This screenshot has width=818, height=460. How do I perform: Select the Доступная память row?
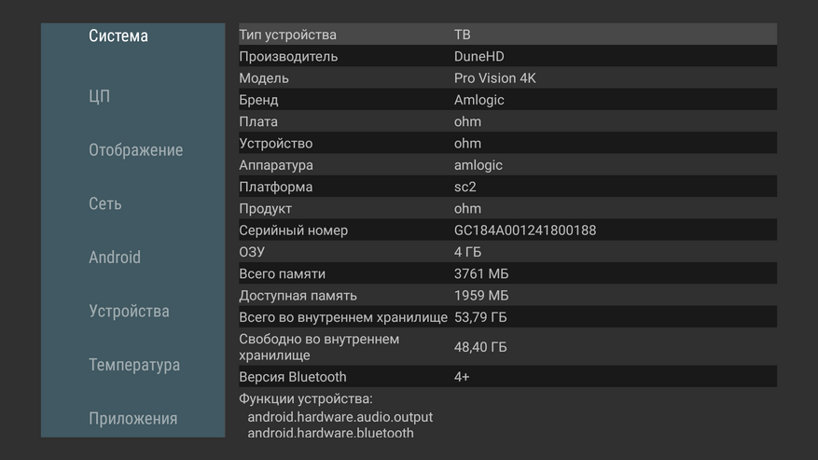click(507, 296)
